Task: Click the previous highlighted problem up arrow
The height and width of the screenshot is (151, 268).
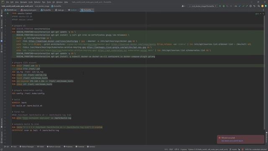Action: point(260,14)
